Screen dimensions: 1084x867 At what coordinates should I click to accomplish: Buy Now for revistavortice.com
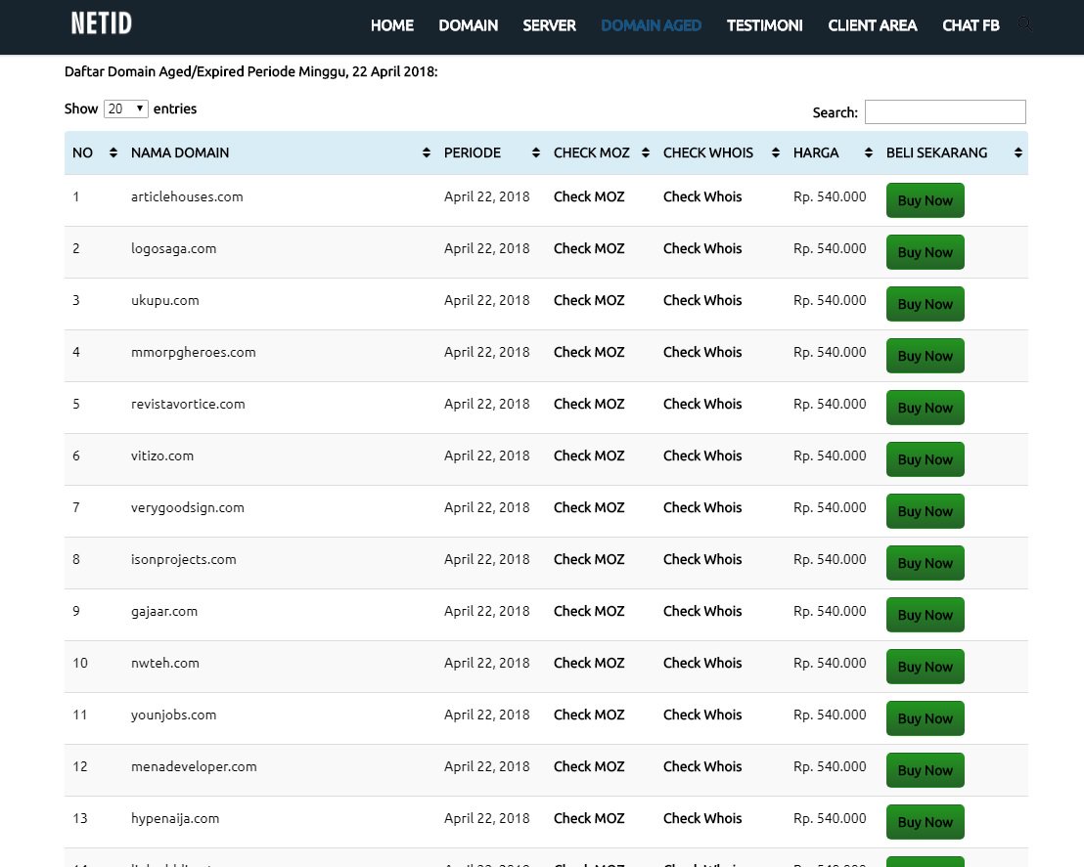coord(925,408)
